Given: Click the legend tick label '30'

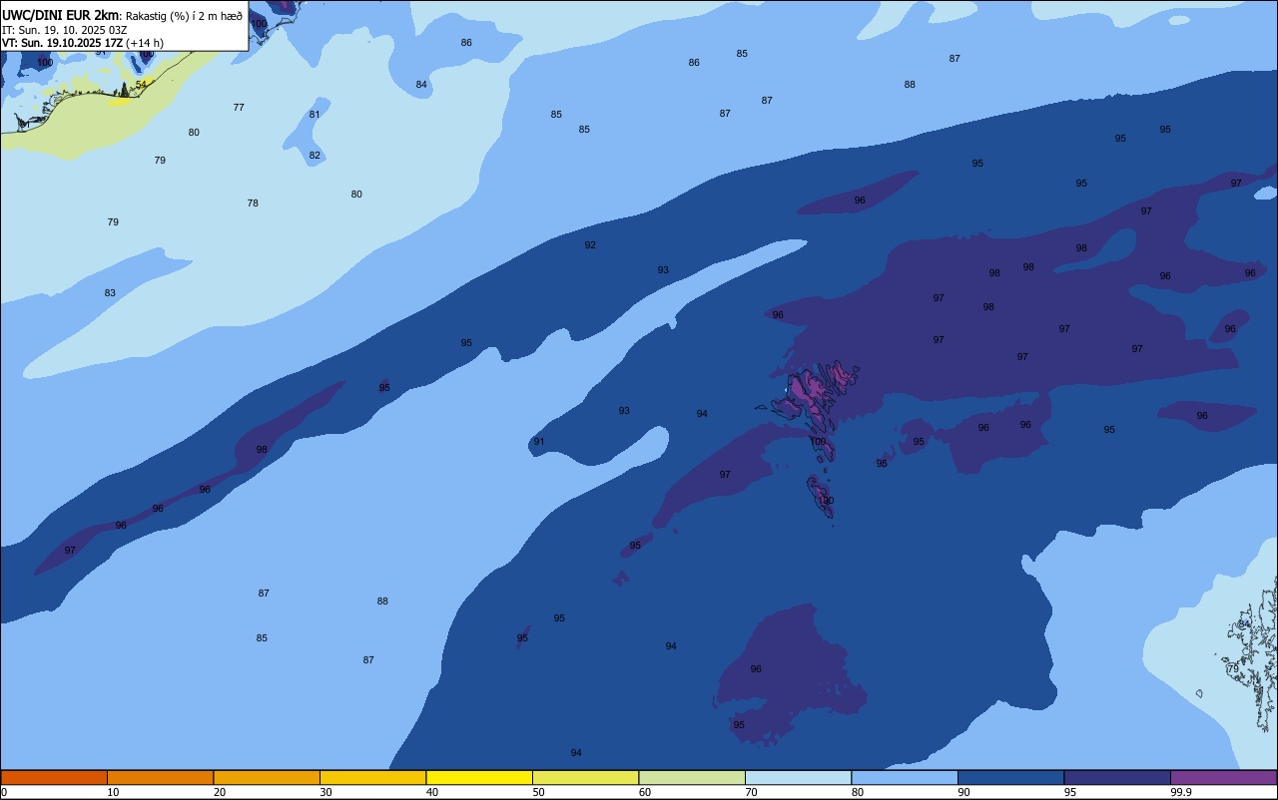Looking at the screenshot, I should pos(325,792).
